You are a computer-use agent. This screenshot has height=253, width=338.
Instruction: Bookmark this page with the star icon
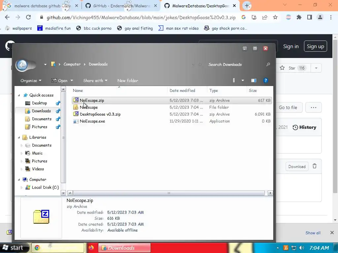[275, 17]
